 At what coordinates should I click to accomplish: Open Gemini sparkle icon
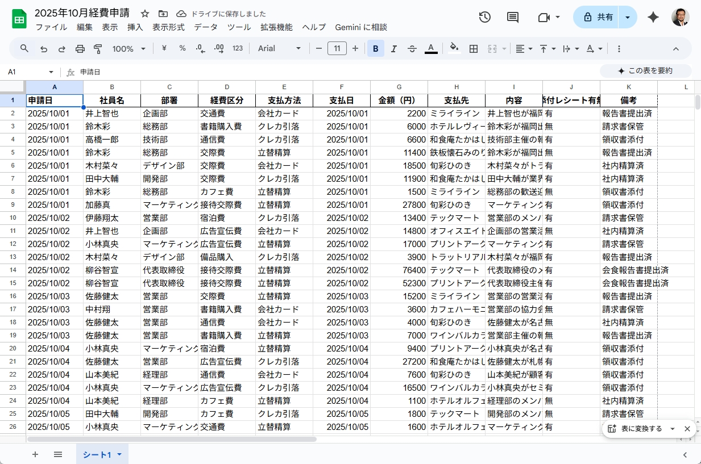[x=653, y=17]
